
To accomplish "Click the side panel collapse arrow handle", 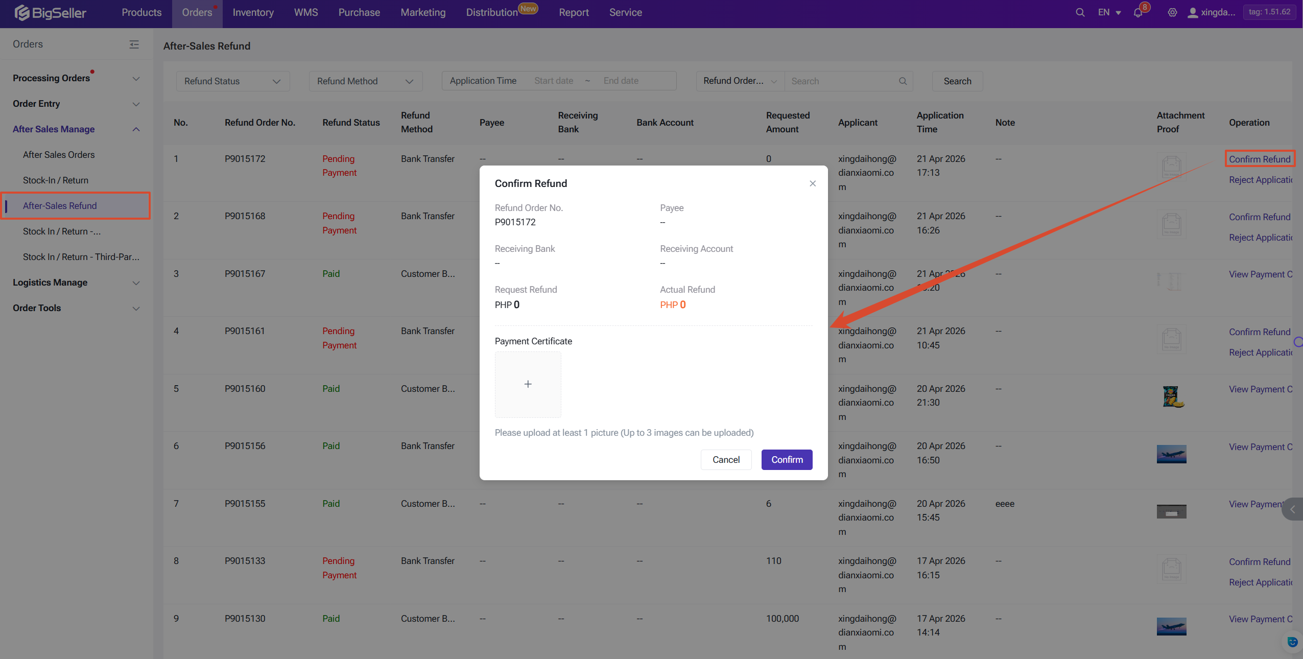I will point(1293,509).
